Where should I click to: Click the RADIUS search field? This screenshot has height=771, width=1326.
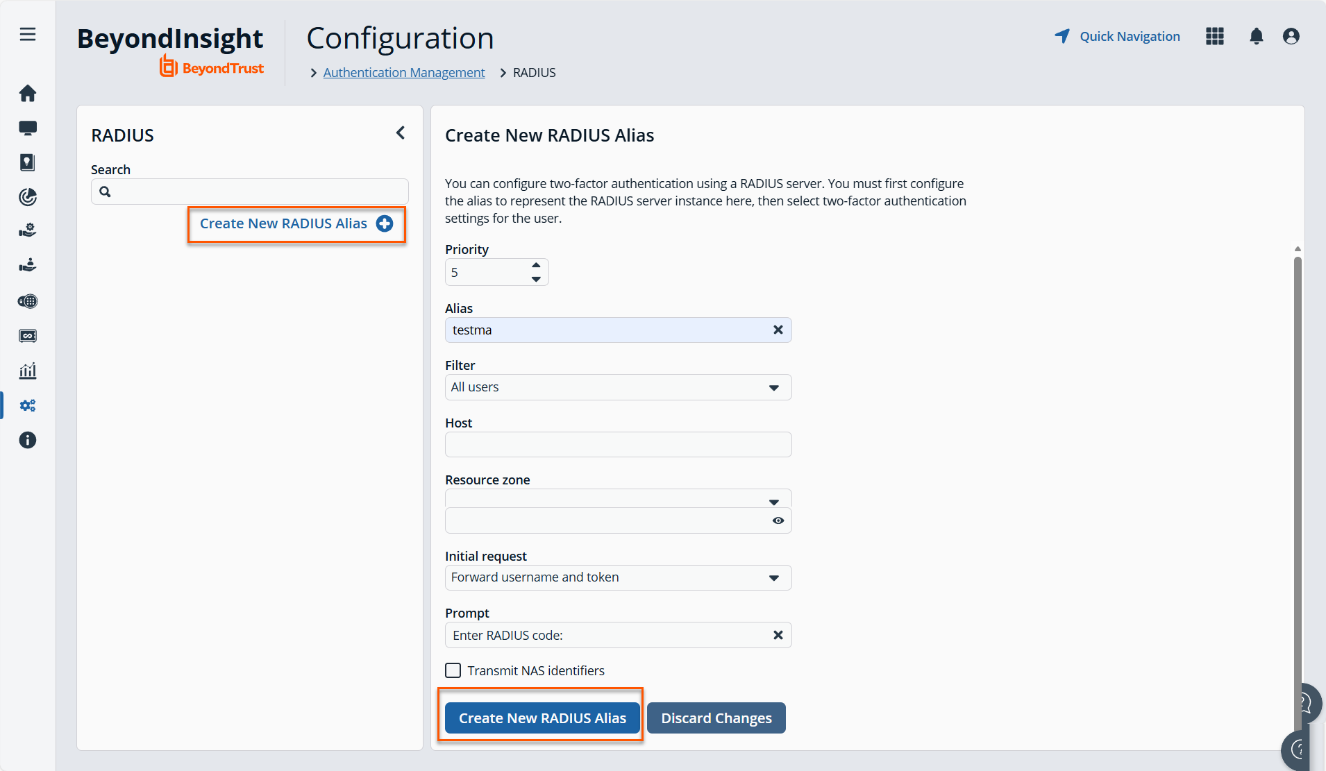pos(250,192)
